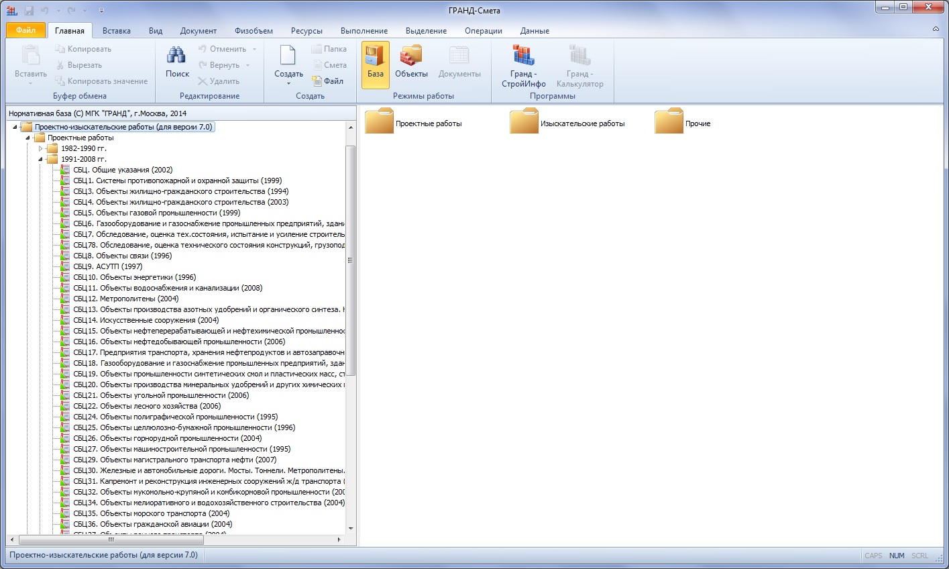Switch to the Объекты working mode

[411, 62]
